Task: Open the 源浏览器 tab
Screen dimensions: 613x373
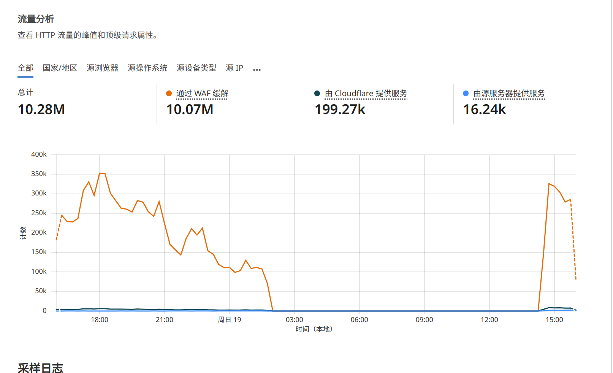Action: 103,68
